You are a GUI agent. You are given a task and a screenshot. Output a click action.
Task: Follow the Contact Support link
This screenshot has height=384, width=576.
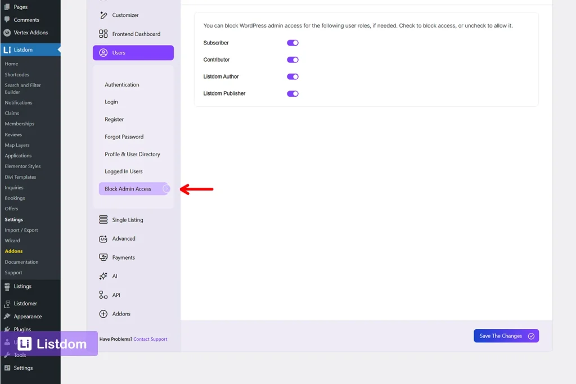click(x=150, y=339)
